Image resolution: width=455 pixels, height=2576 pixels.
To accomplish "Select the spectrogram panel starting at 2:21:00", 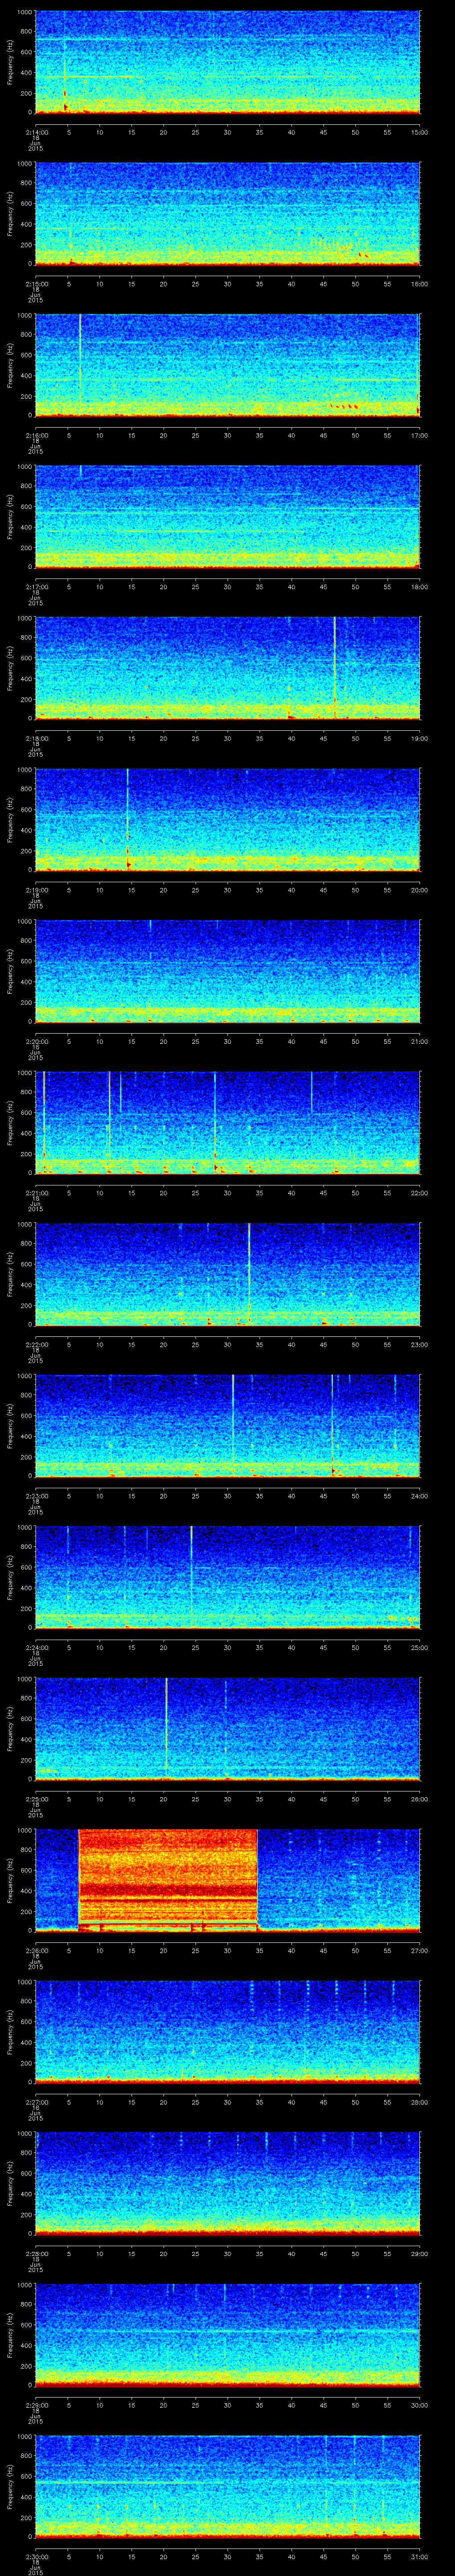I will pyautogui.click(x=228, y=1122).
